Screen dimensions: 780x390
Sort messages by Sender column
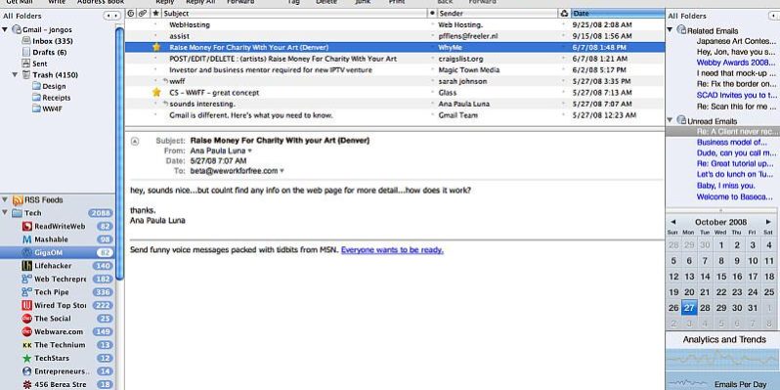(498, 14)
